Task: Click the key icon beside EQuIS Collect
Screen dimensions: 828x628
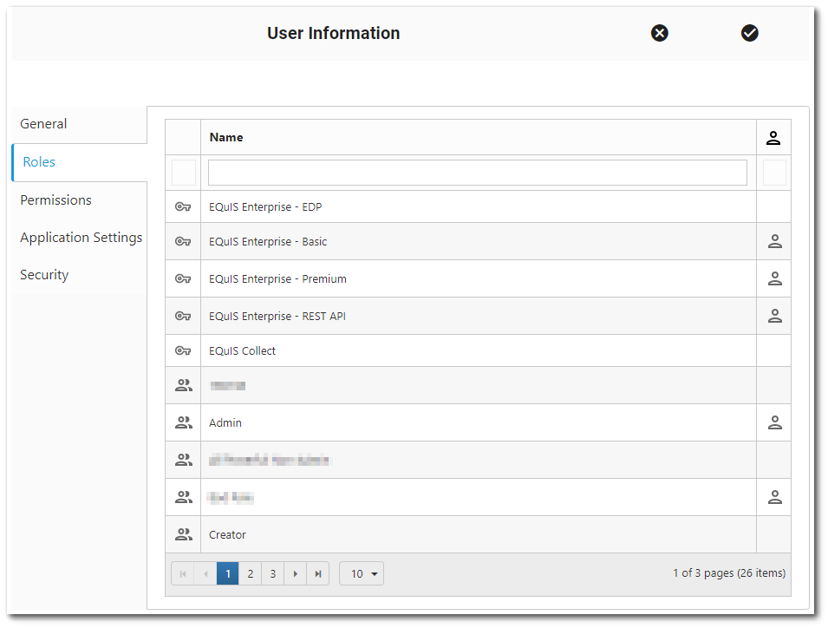Action: (183, 350)
